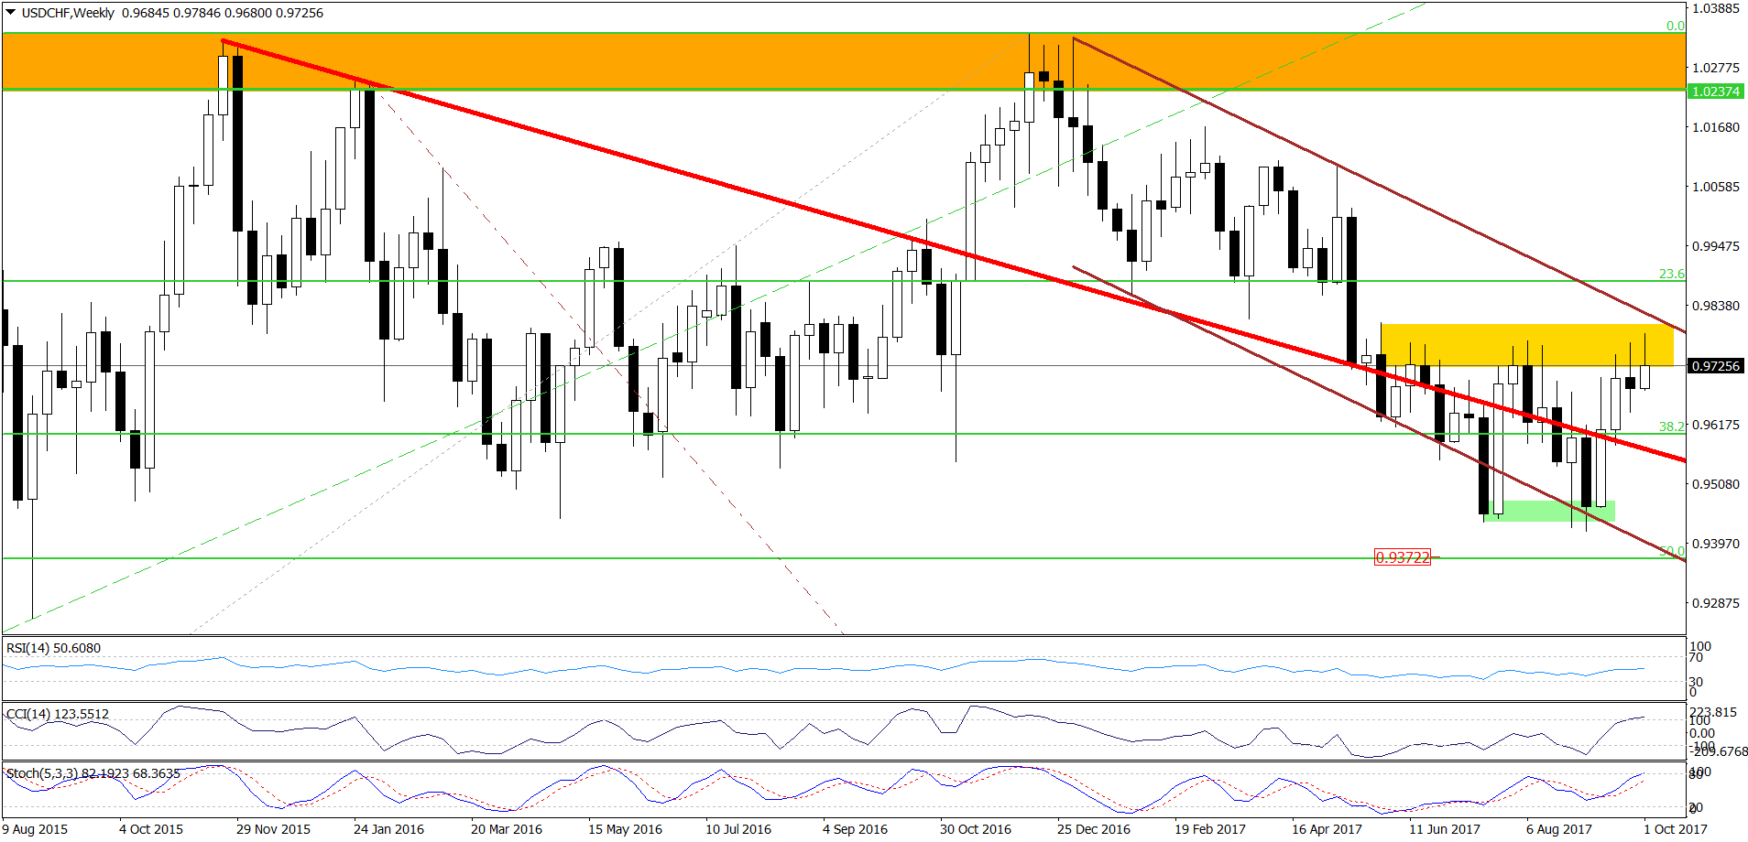Select the 25 Dec 2016 date label

click(1093, 829)
